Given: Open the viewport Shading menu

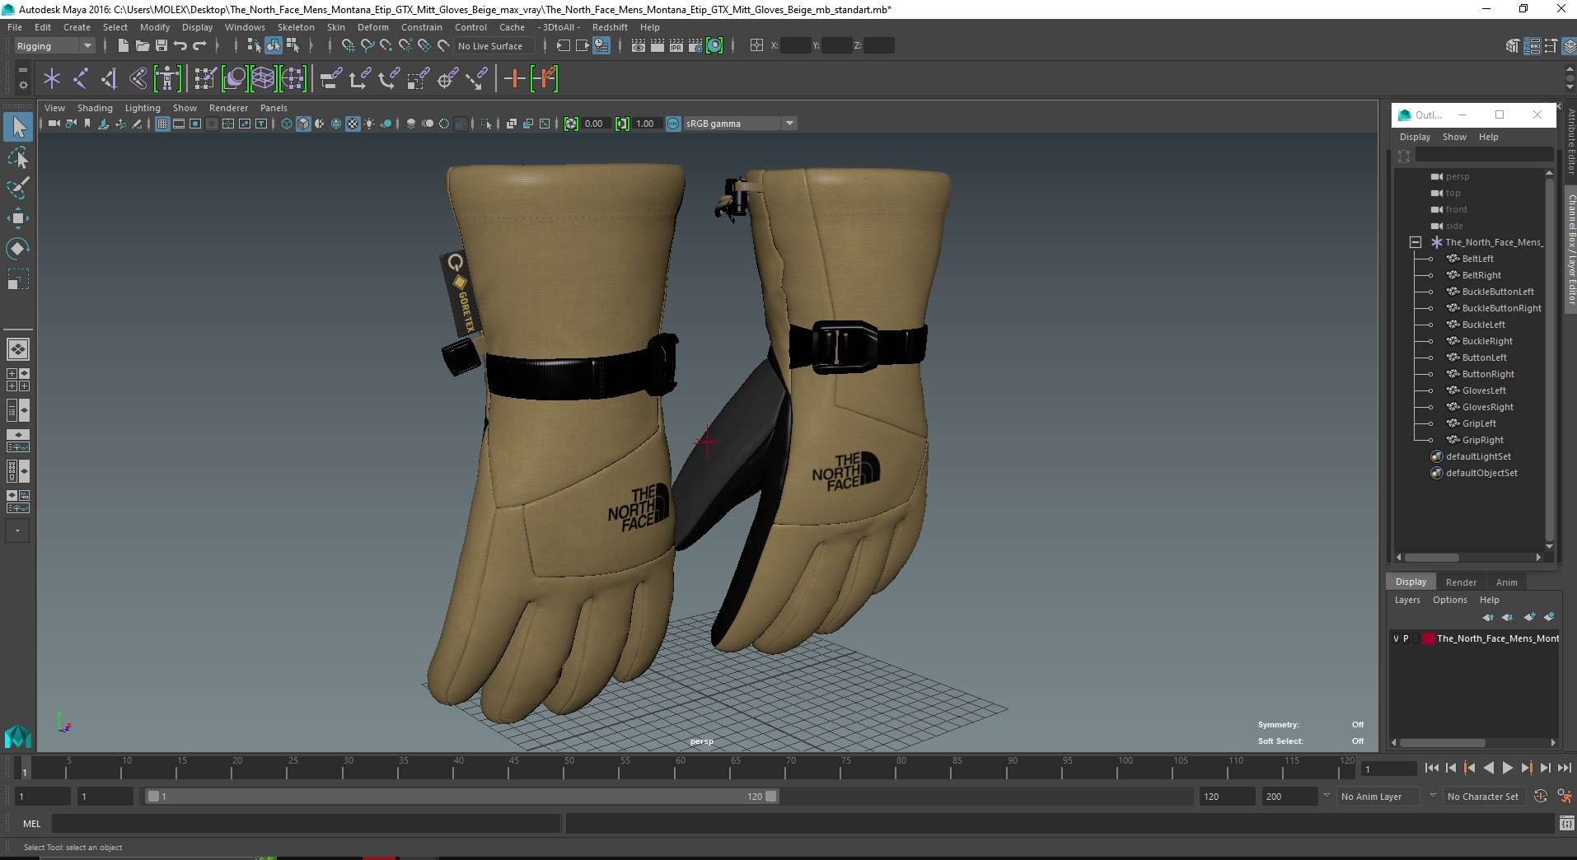Looking at the screenshot, I should point(95,108).
